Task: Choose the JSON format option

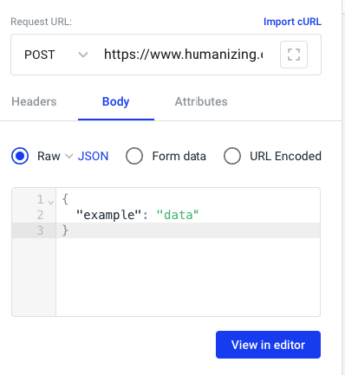Action: (93, 156)
